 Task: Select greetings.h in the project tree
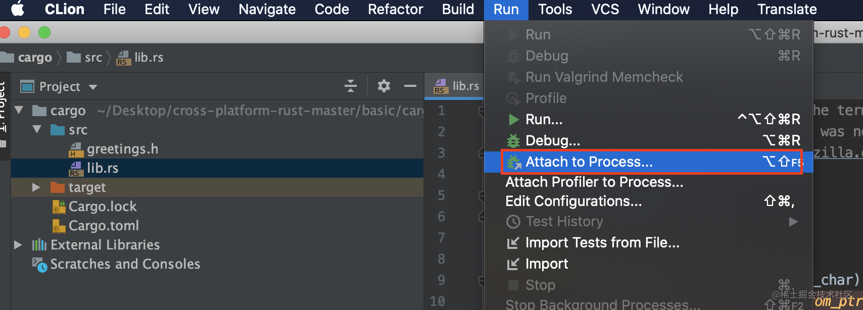(122, 149)
